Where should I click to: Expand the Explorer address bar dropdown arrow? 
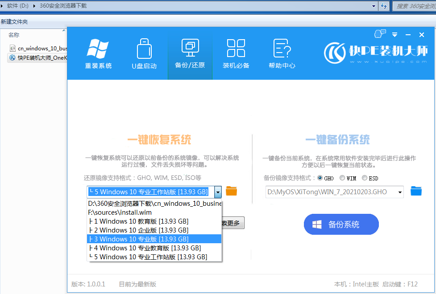[374, 6]
